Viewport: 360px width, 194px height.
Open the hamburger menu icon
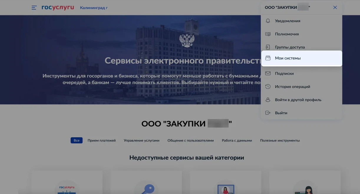(x=34, y=8)
